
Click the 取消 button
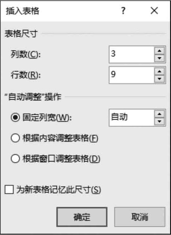coord(140,217)
